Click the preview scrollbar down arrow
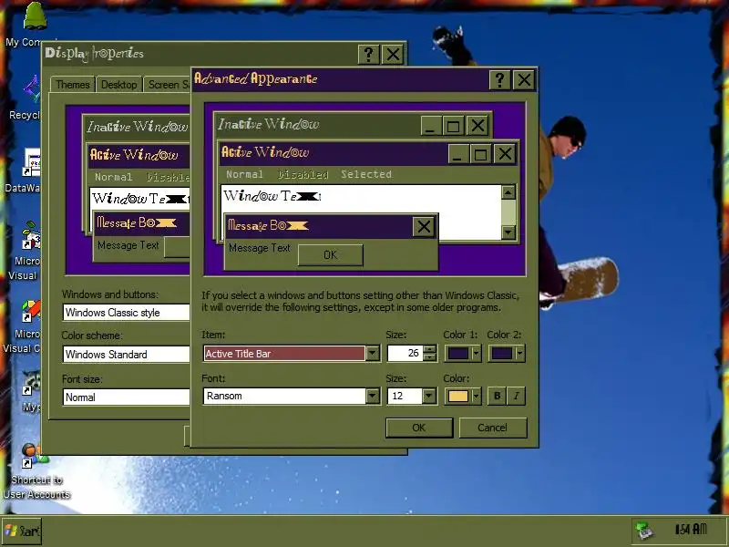This screenshot has height=547, width=729. point(508,232)
